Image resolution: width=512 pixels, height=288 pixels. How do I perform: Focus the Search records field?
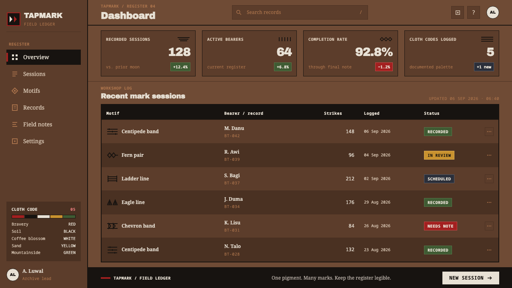click(x=300, y=12)
